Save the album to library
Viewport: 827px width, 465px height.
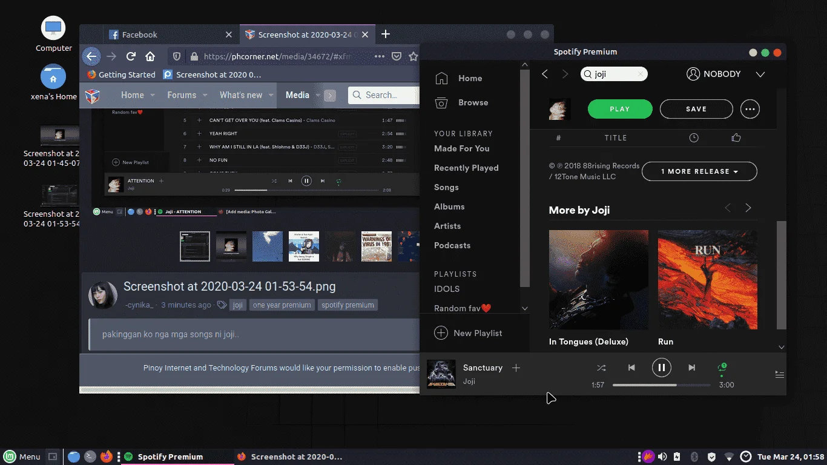tap(696, 109)
